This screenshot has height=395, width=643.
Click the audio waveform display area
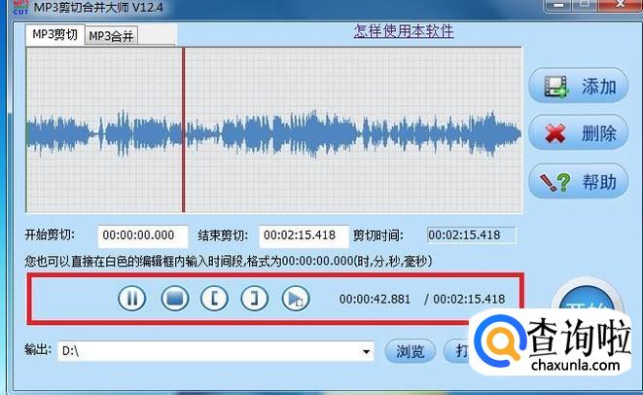tap(274, 129)
